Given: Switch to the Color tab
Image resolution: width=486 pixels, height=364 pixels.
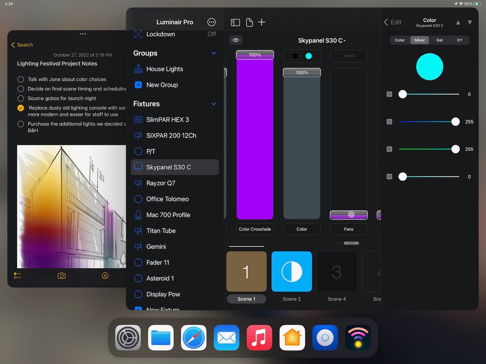Looking at the screenshot, I should click(400, 40).
